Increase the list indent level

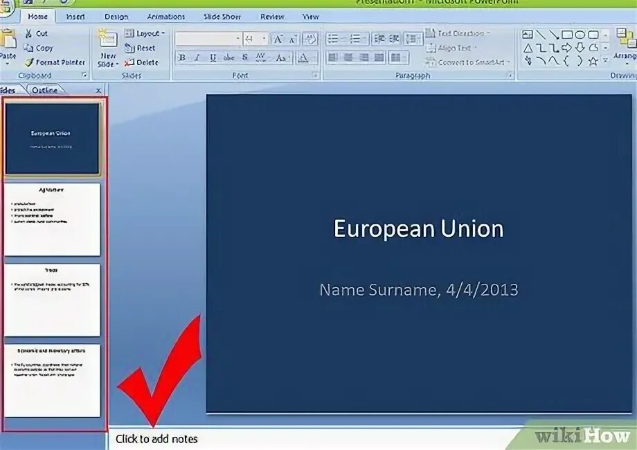click(394, 39)
